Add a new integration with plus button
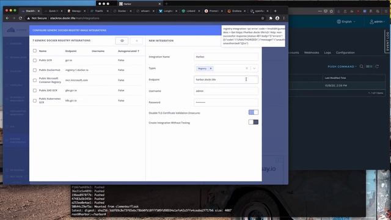 136,41
